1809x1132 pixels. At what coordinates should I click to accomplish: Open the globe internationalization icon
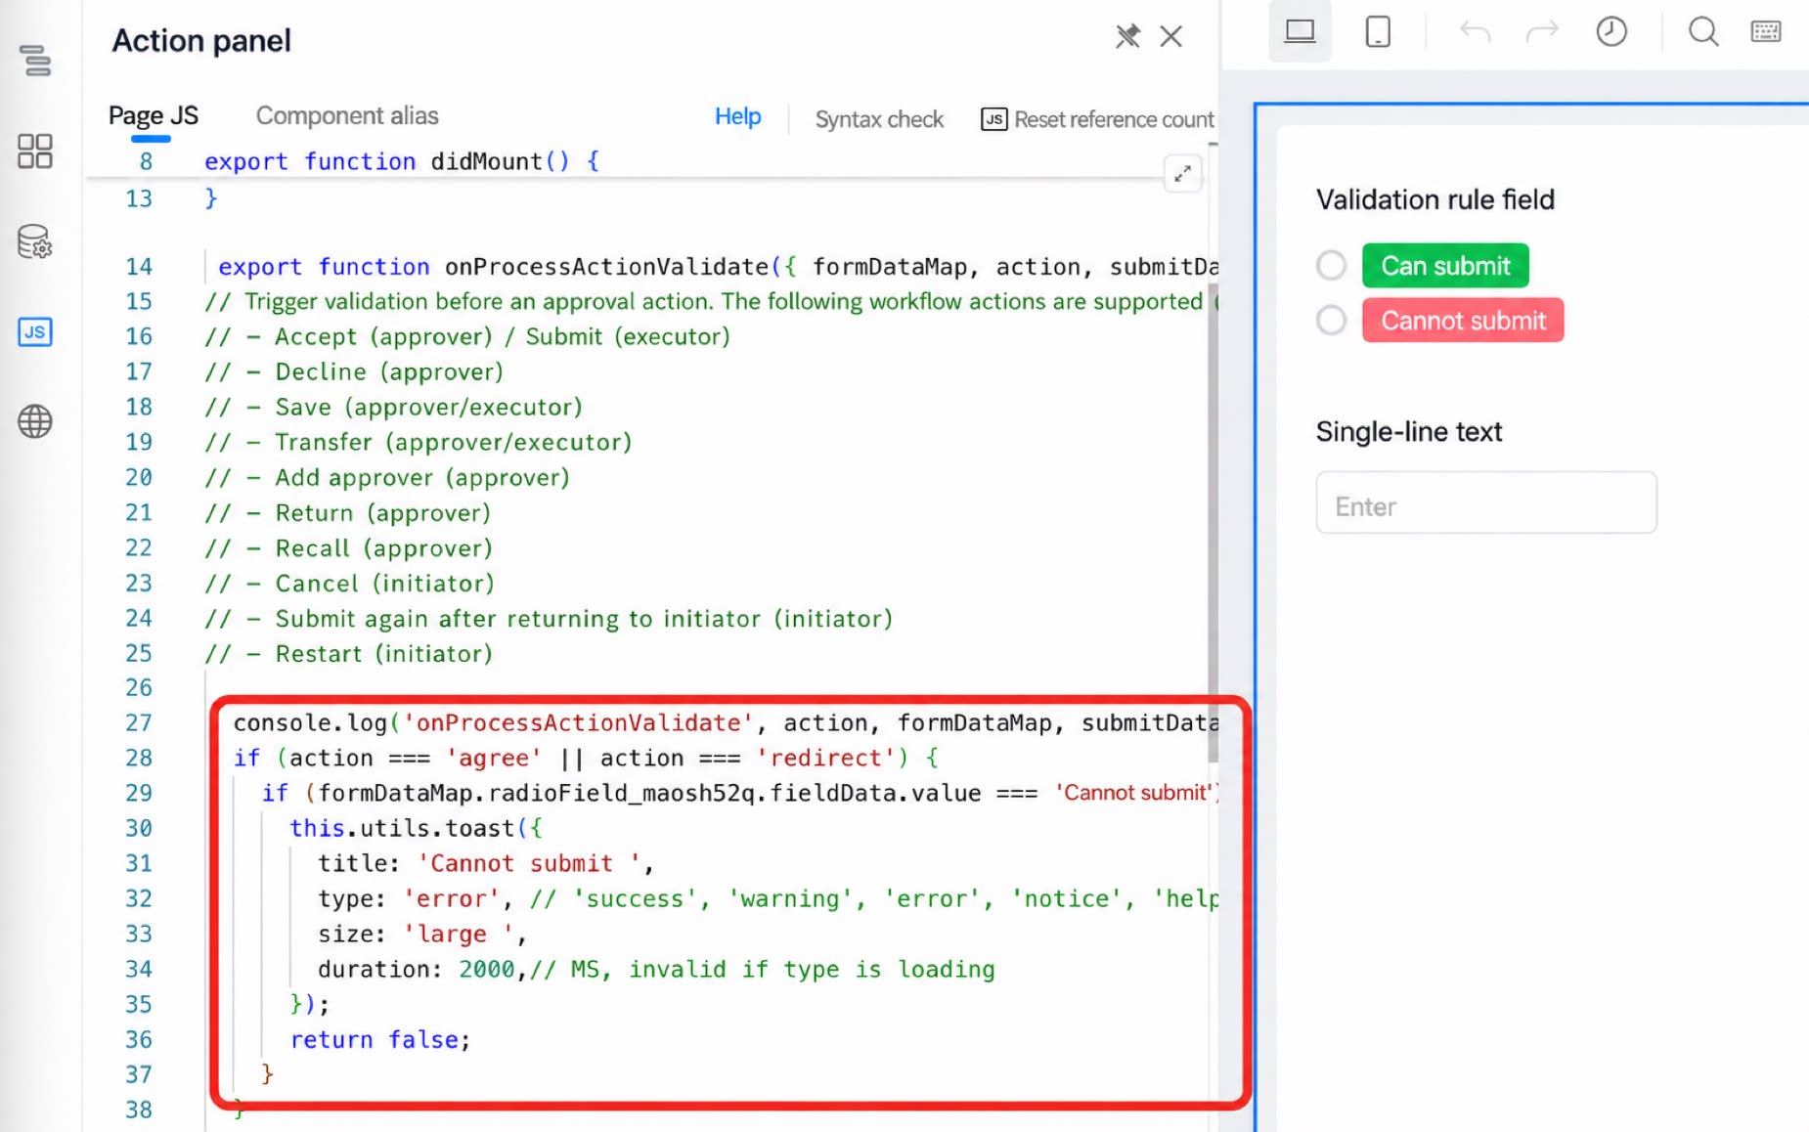pos(35,421)
